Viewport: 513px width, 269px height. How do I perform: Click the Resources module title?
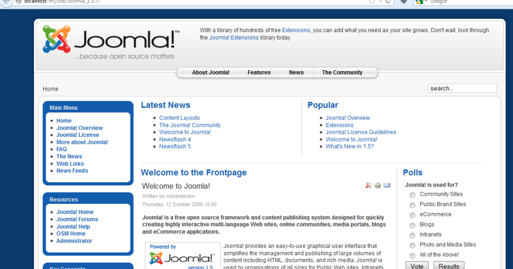point(64,200)
